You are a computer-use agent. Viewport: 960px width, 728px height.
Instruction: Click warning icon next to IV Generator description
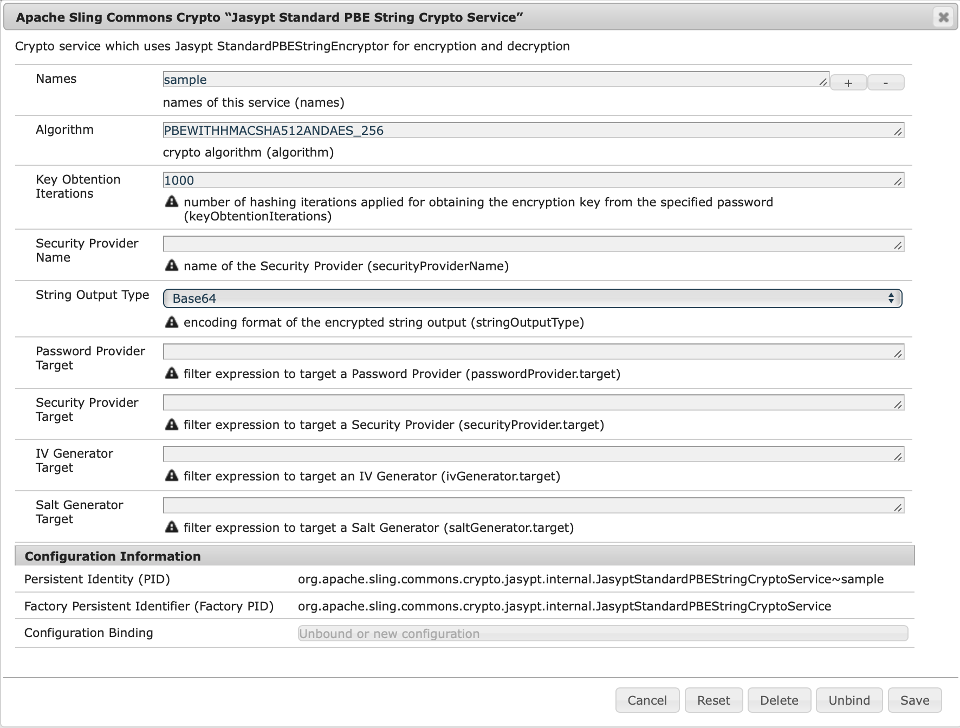pyautogui.click(x=171, y=476)
